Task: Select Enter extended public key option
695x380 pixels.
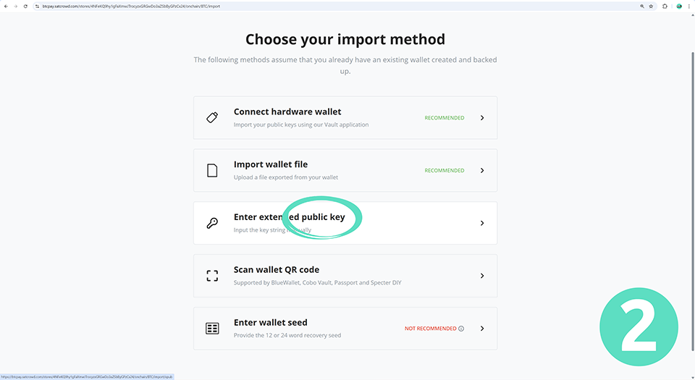Action: pyautogui.click(x=288, y=217)
